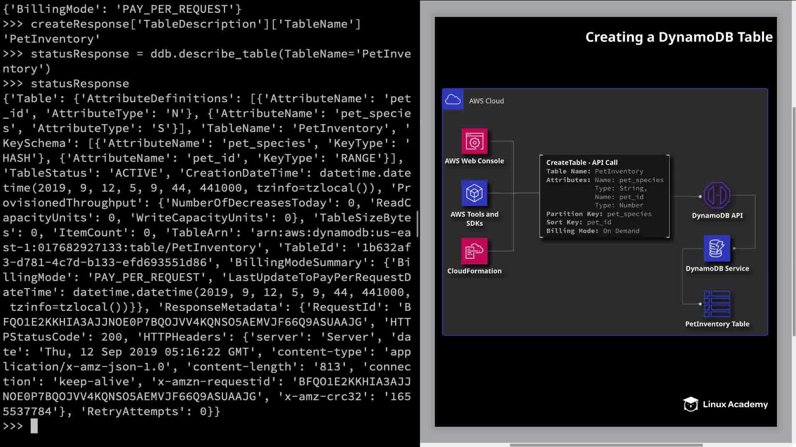796x447 pixels.
Task: Click the AWS Tools and SDKs icon
Action: coord(474,193)
